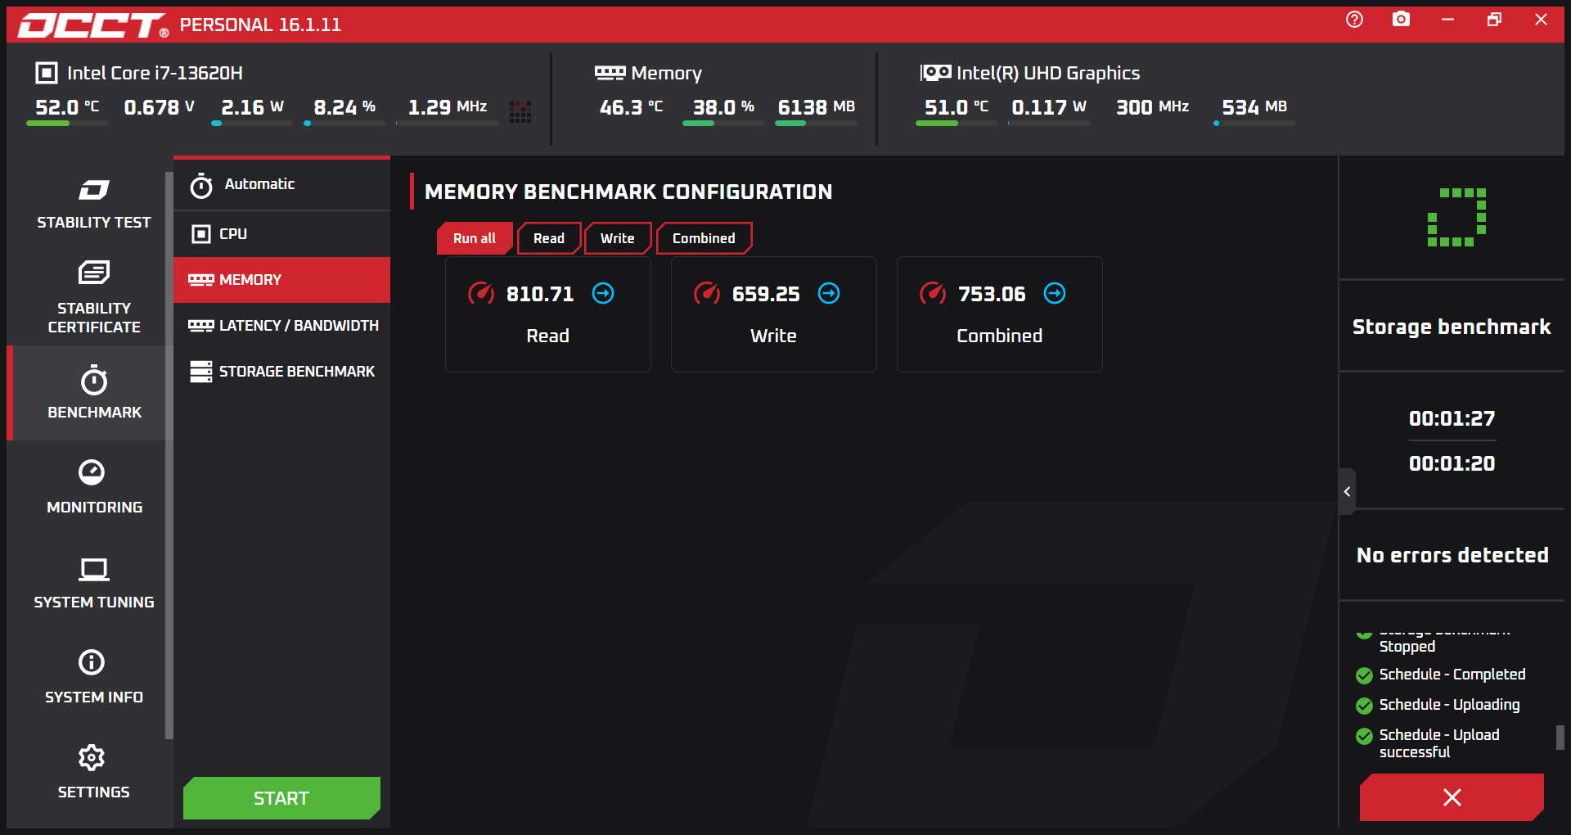Click the Memory Benchmark Configuration heading
This screenshot has height=835, width=1571.
tap(628, 192)
